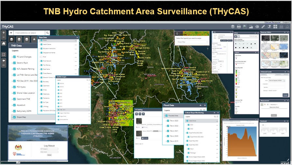Screen dimensions: 292x165
Task: Click the Logout link
Action: click(x=286, y=22)
